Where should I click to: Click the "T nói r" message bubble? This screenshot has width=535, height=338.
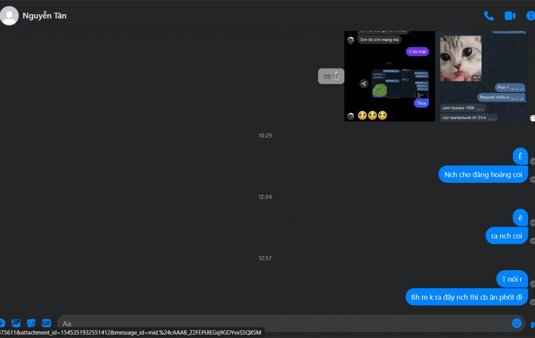(511, 279)
